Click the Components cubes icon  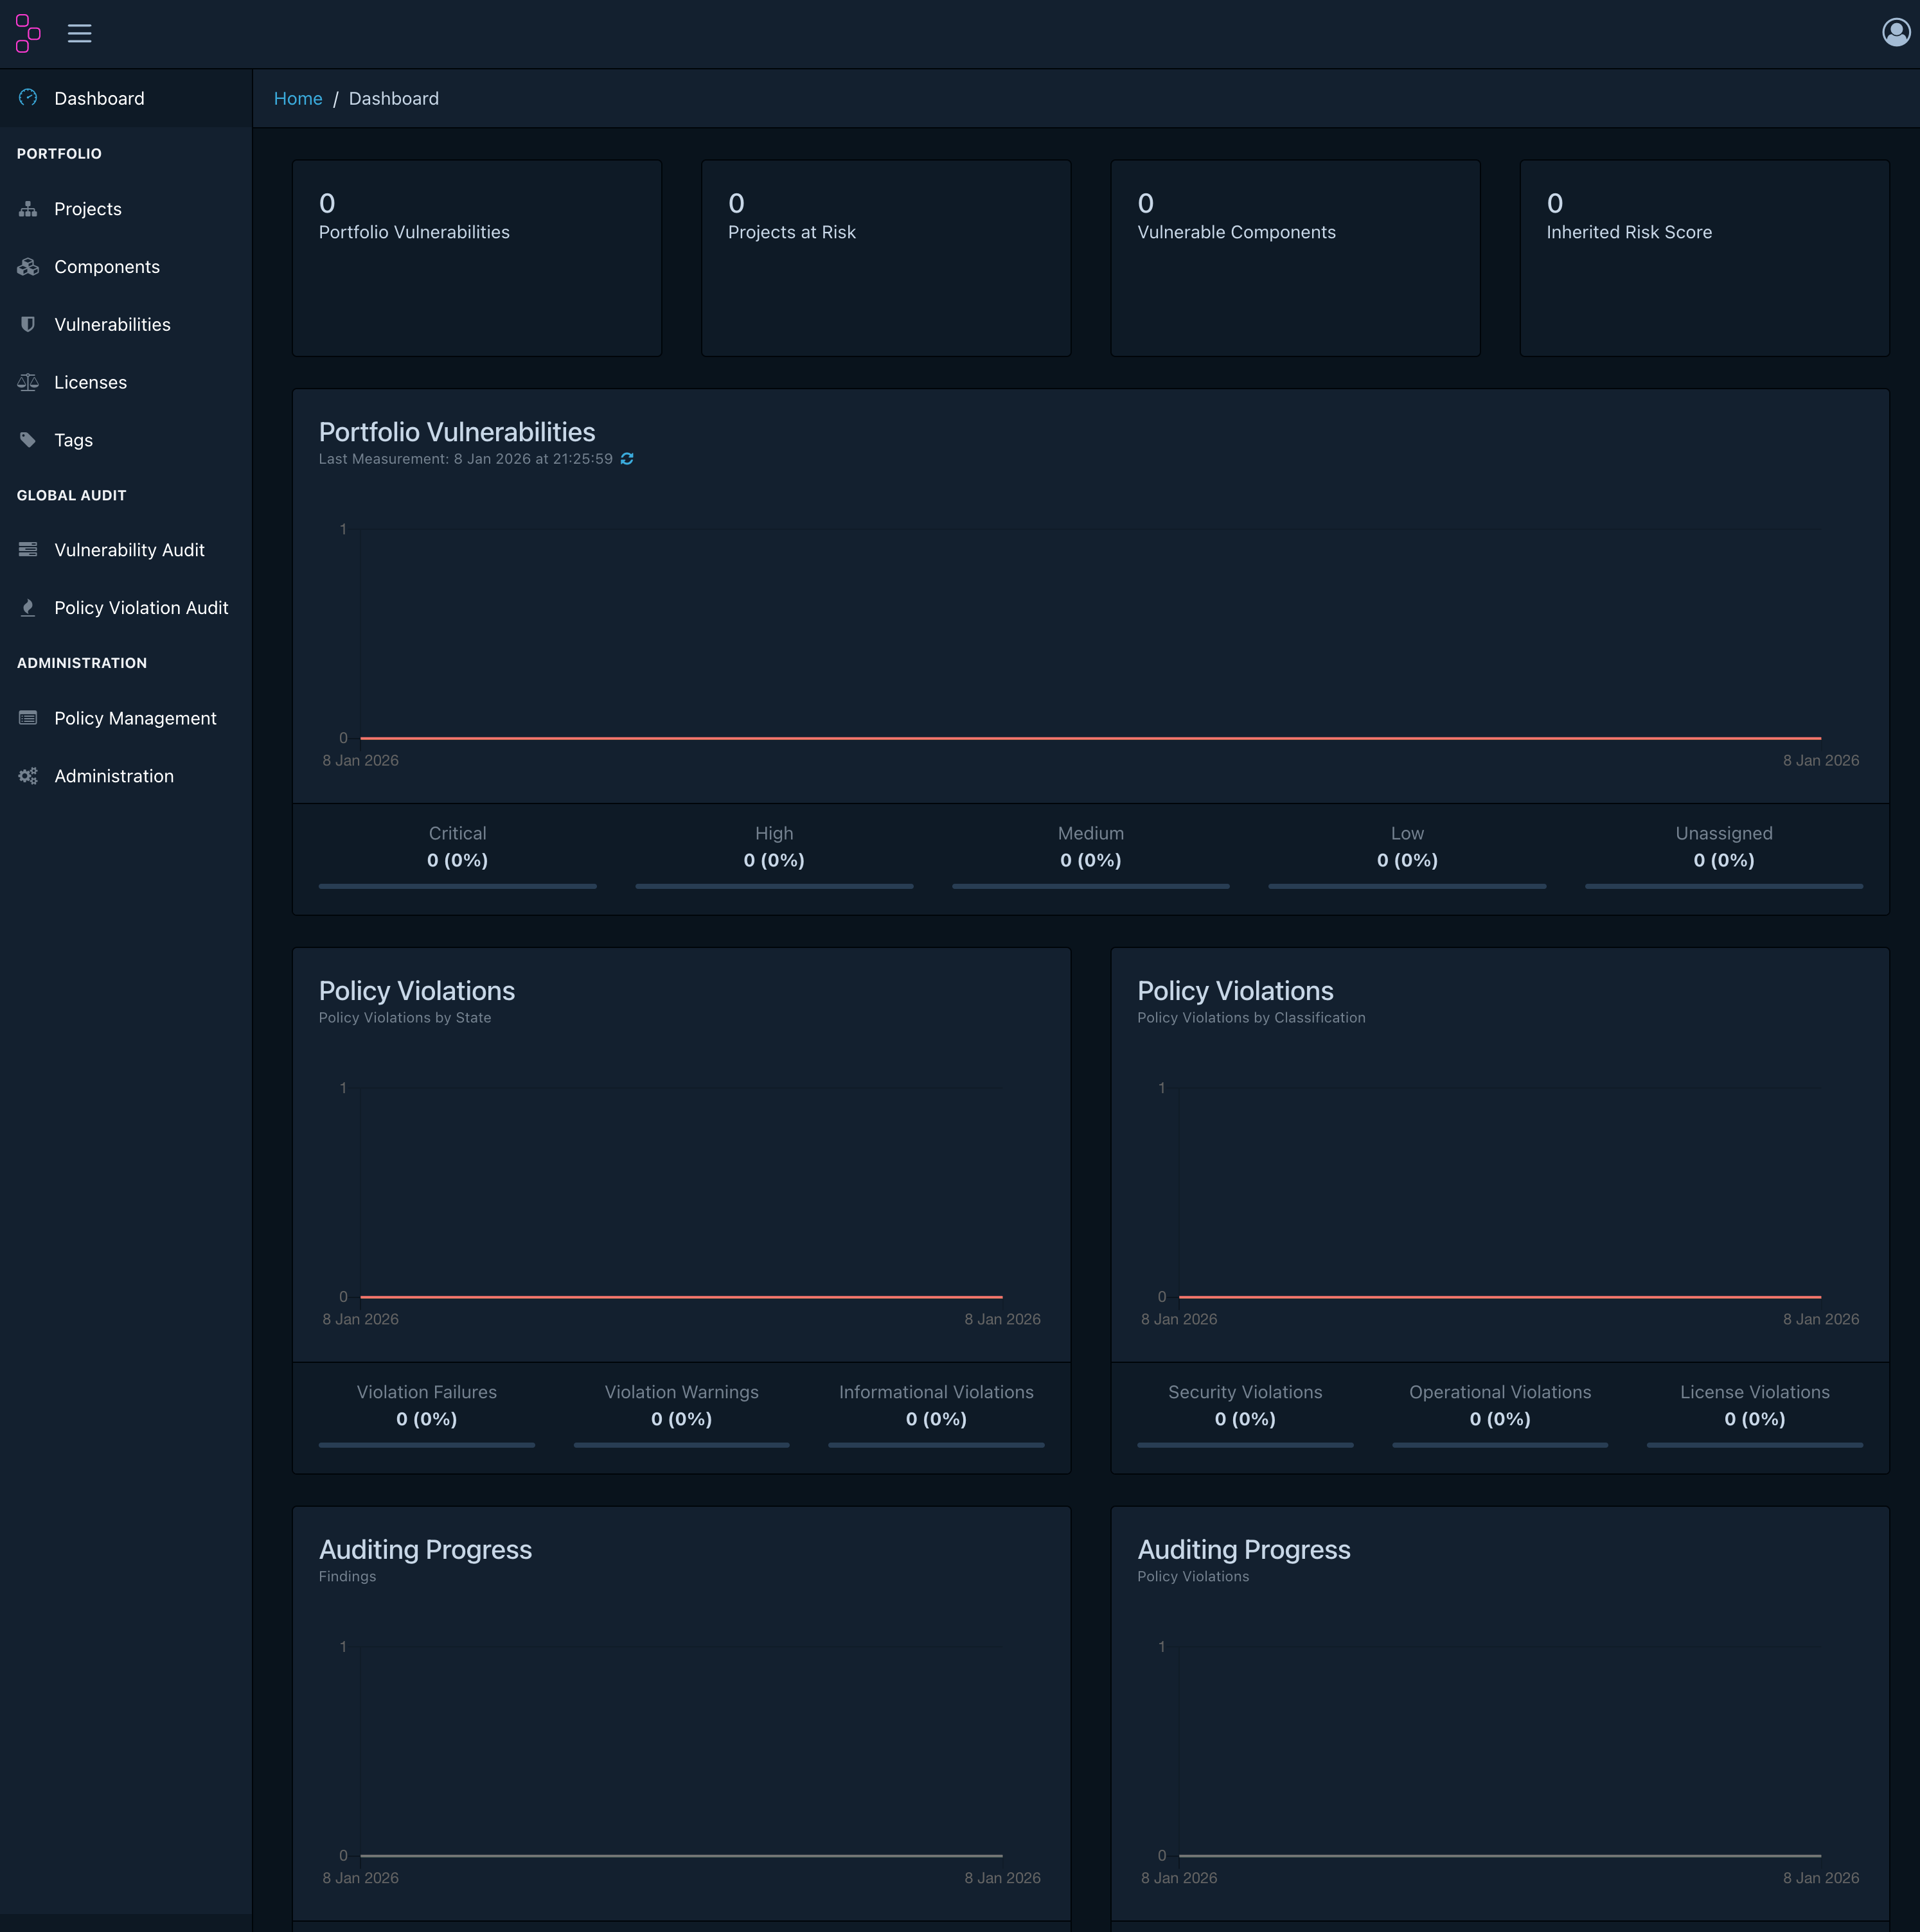tap(28, 267)
